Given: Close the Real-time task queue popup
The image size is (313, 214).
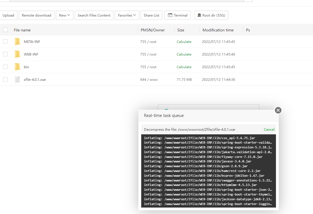Looking at the screenshot, I should tap(278, 110).
